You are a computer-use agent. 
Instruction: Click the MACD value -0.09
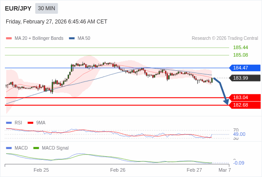click(x=238, y=163)
